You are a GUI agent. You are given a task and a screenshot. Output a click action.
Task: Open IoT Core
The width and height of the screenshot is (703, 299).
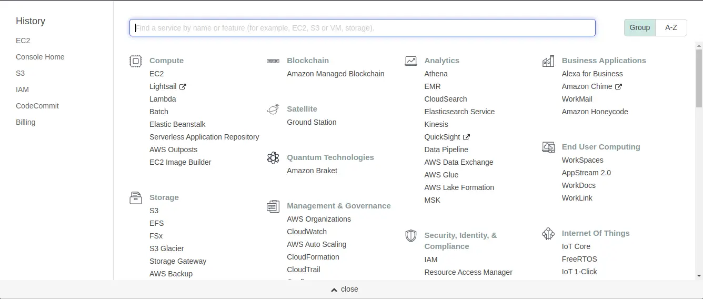click(576, 246)
